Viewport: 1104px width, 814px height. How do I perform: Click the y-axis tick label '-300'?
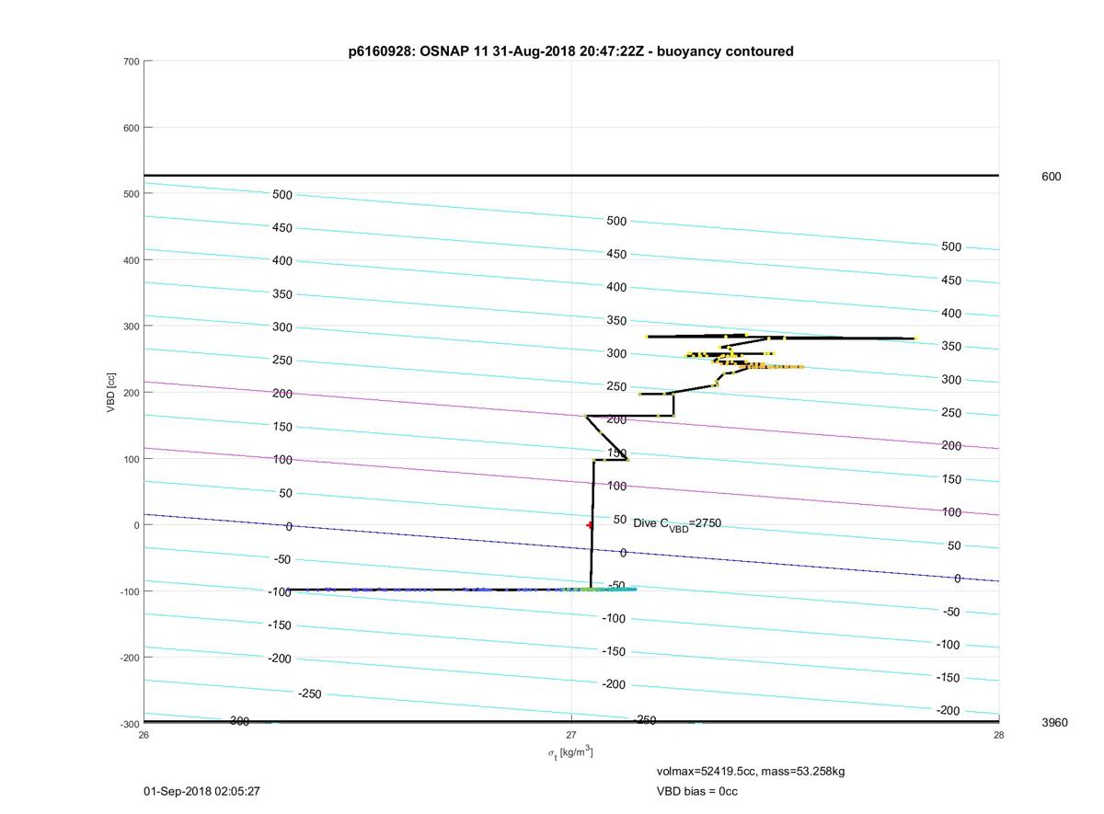129,724
